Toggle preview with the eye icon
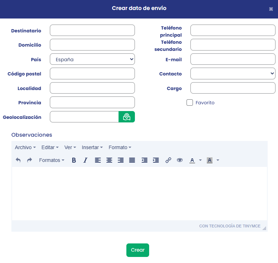This screenshot has height=263, width=278. [180, 160]
